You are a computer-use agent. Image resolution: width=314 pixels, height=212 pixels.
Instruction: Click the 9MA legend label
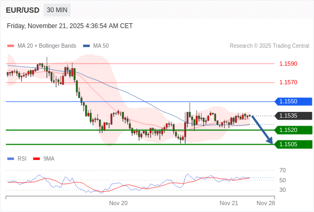pos(49,159)
